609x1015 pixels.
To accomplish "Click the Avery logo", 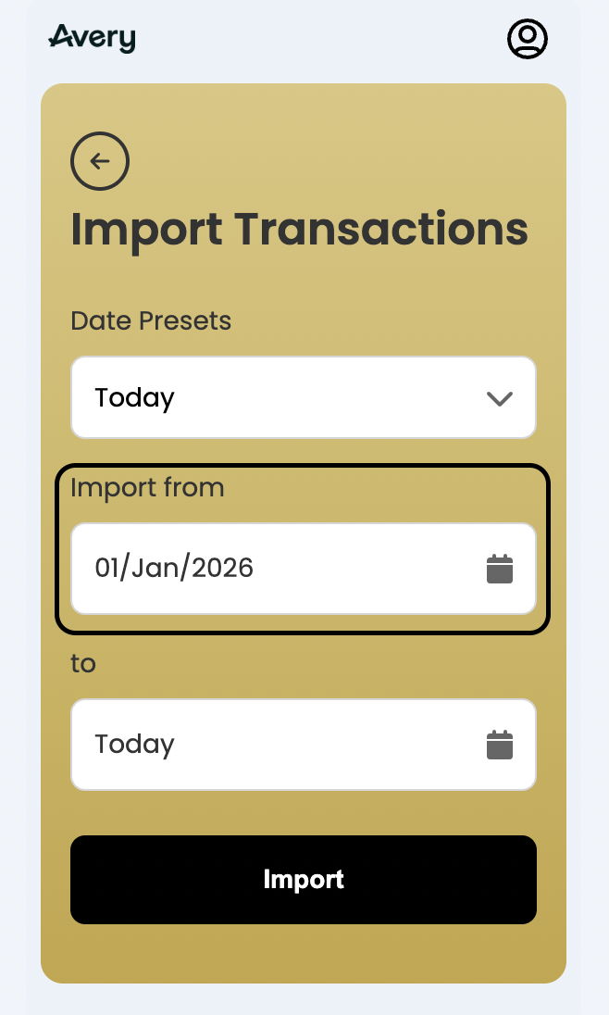I will [x=93, y=38].
